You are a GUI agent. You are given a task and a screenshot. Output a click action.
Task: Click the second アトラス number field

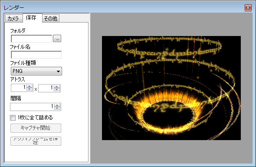pyautogui.click(x=46, y=88)
